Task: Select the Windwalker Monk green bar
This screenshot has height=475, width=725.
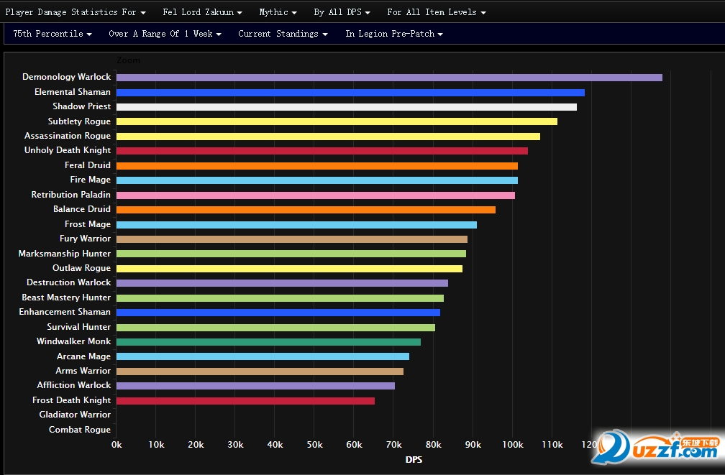Action: [x=269, y=342]
